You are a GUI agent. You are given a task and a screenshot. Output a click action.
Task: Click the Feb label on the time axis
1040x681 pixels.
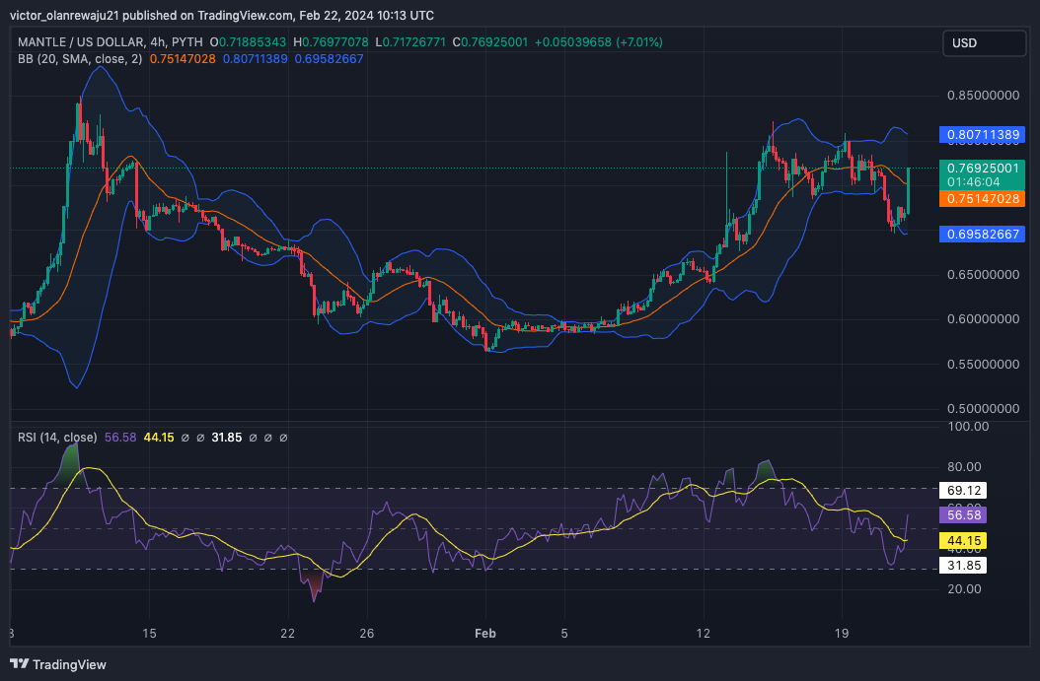[x=484, y=634]
